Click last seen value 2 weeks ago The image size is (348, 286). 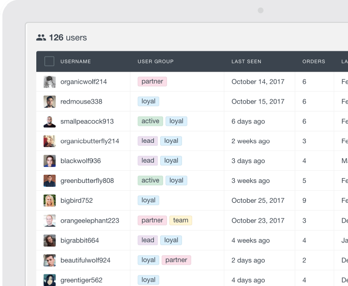coord(251,141)
